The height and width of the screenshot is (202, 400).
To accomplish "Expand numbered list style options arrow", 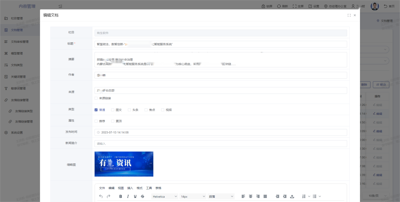I will (x=309, y=196).
